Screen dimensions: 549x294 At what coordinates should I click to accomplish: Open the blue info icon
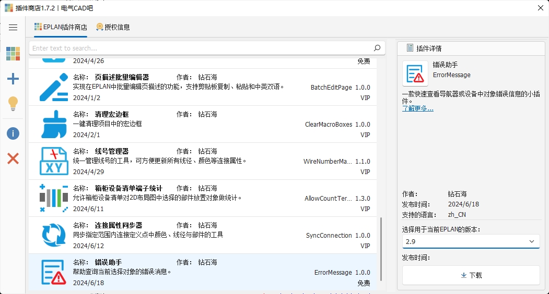pos(13,133)
